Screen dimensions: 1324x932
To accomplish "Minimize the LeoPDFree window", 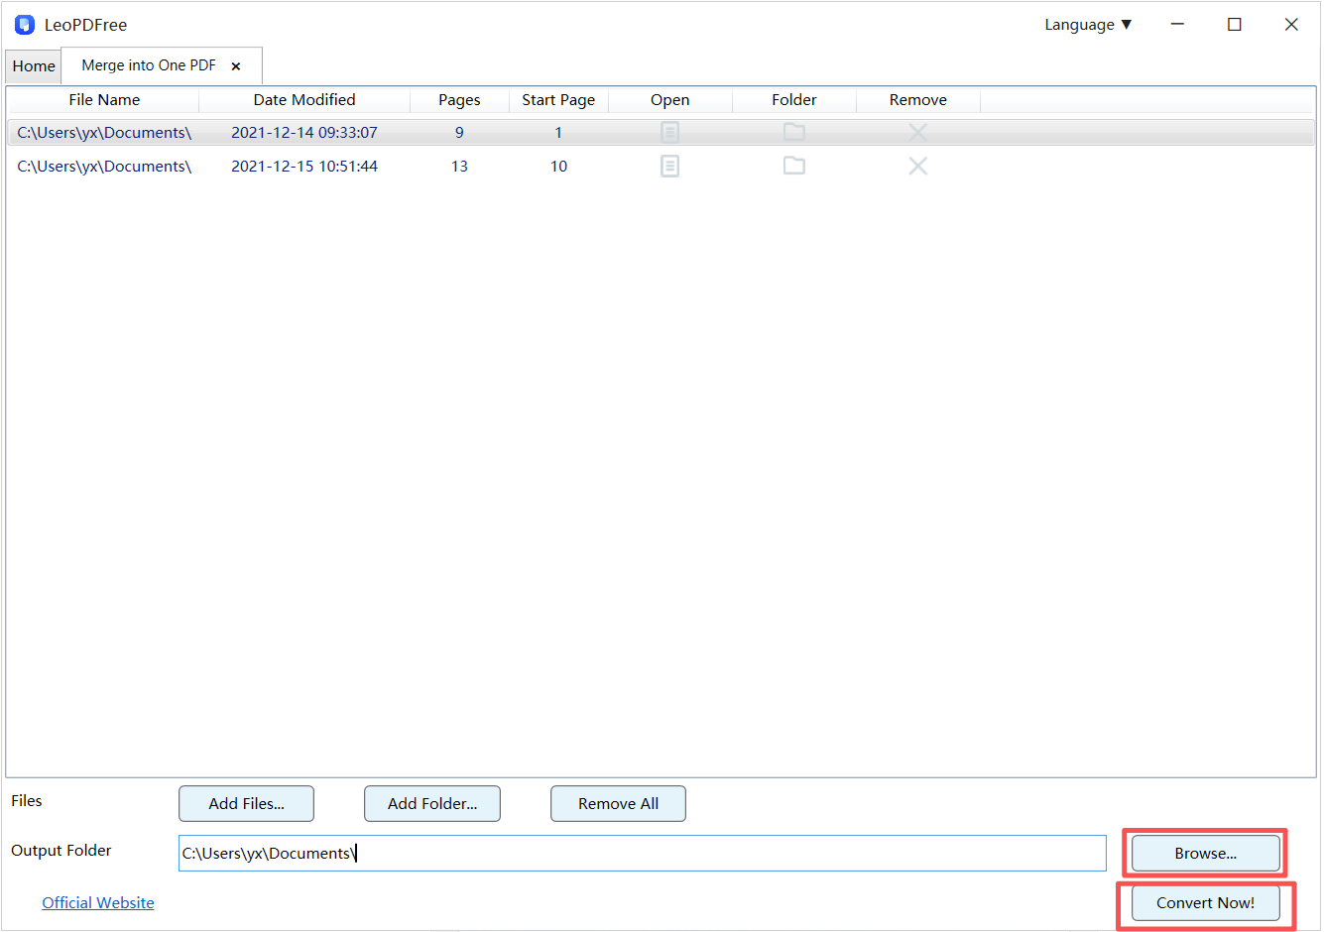I will (x=1177, y=25).
